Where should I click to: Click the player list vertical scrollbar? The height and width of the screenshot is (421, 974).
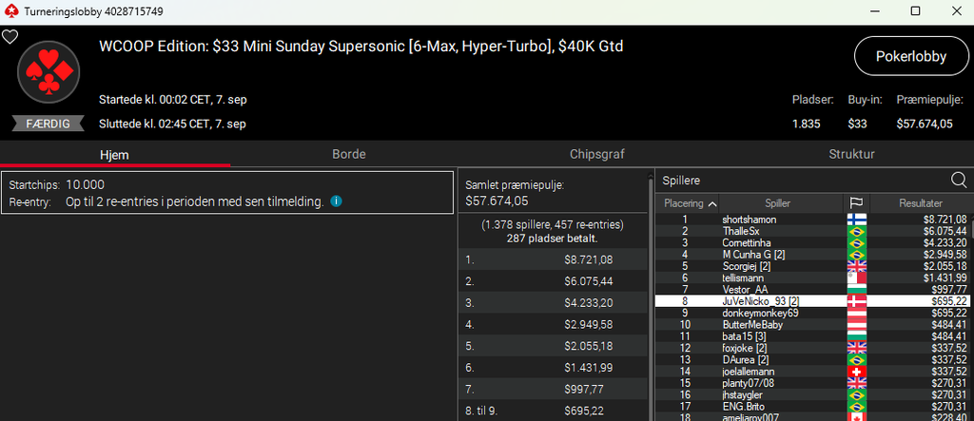point(972,316)
